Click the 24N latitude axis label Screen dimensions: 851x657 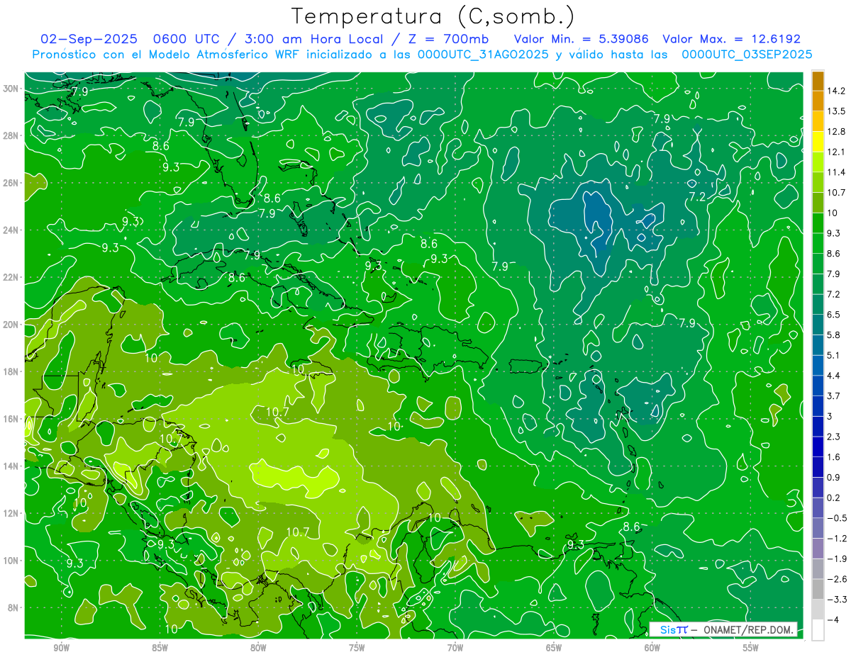point(11,230)
